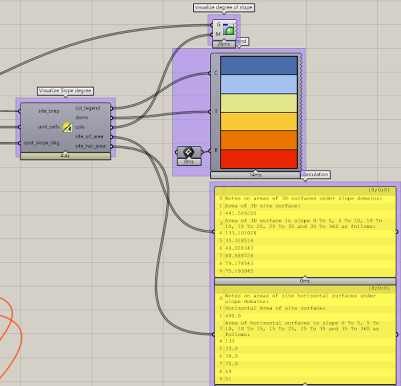Select the 133.101028 row in upper panel
401x386 pixels.
coord(305,233)
